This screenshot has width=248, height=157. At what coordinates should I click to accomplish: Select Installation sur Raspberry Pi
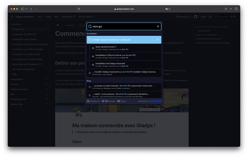[27, 65]
